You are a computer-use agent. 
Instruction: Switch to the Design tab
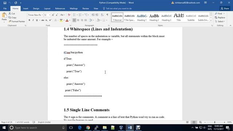pos(36,8)
